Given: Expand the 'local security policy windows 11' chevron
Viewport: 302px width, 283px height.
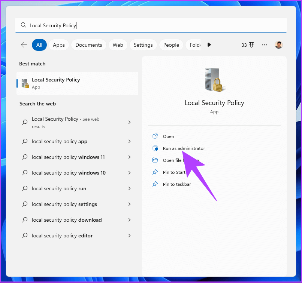Looking at the screenshot, I should 129,157.
